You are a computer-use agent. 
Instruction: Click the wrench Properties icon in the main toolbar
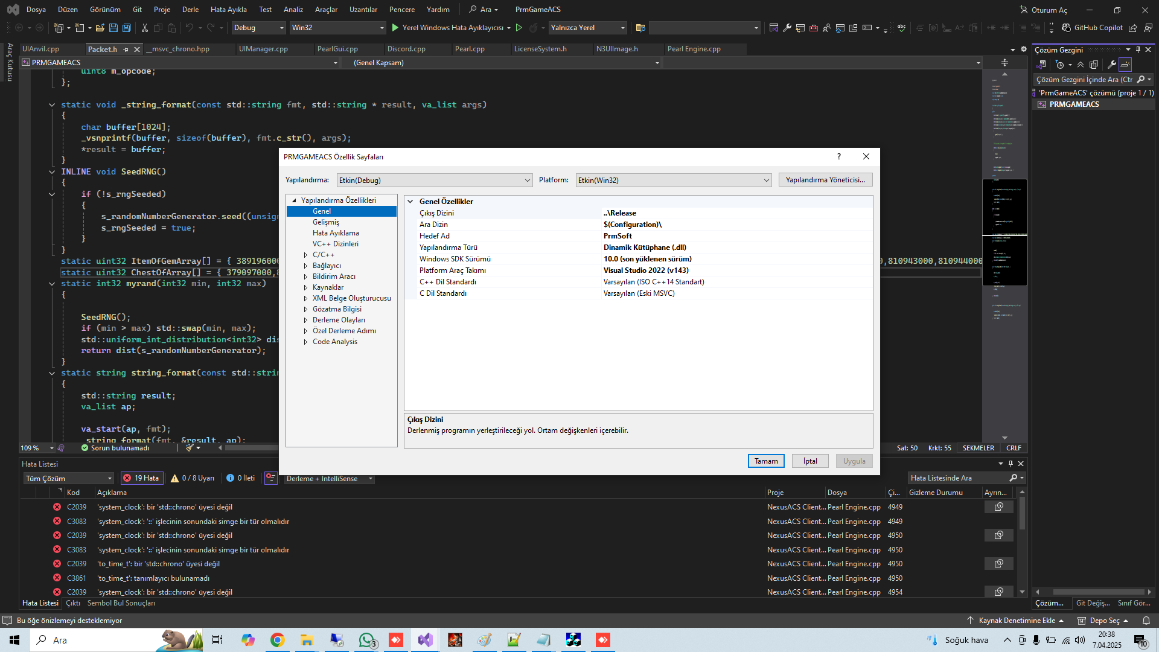click(x=787, y=28)
